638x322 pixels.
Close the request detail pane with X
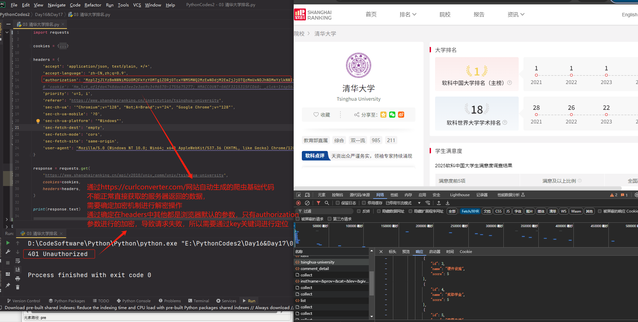tap(381, 252)
